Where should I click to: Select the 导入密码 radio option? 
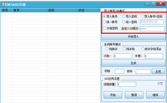[123, 16]
